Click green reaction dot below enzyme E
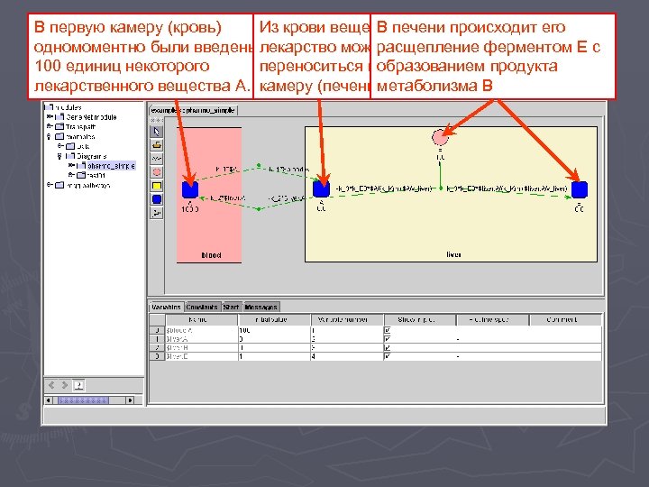 pos(441,188)
